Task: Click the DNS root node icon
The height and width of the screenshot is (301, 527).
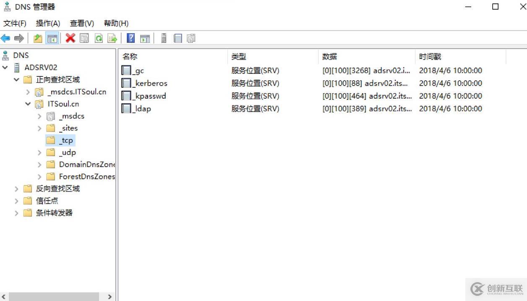Action: 5,55
